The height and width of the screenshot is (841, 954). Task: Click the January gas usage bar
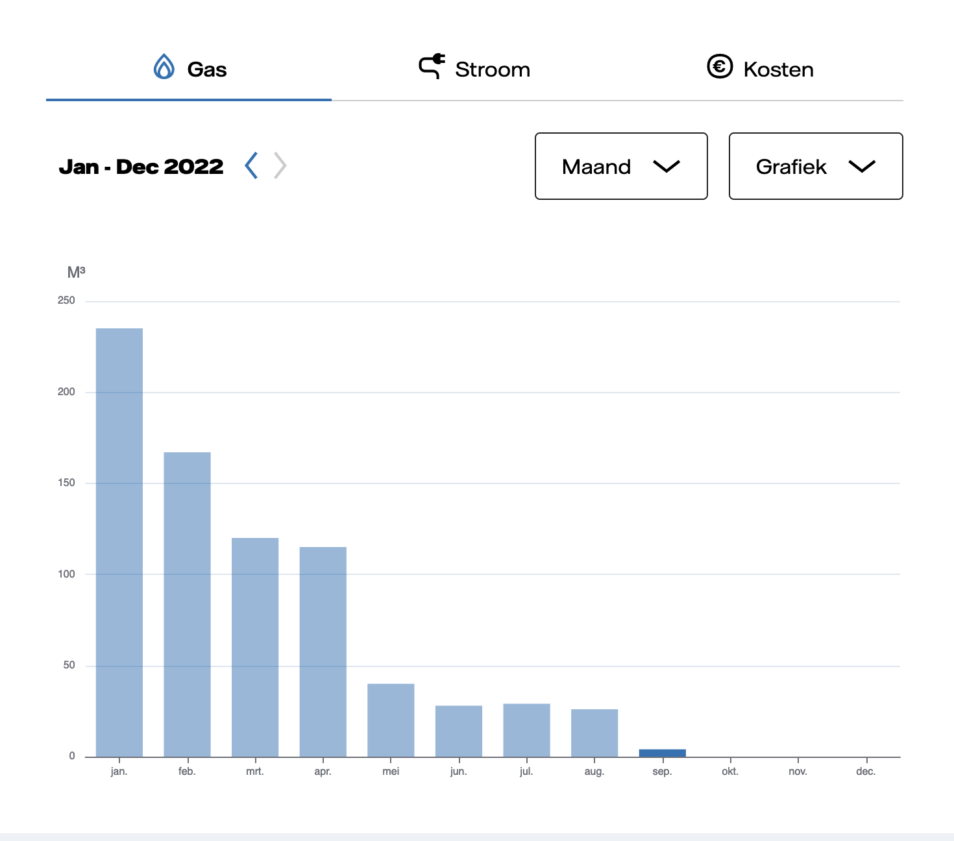pyautogui.click(x=119, y=542)
